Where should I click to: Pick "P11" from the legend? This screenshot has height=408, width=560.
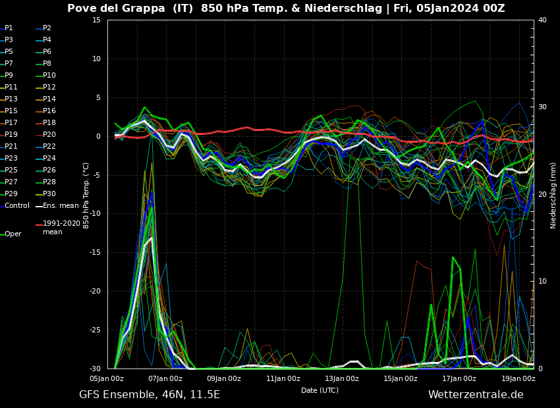(x=9, y=87)
